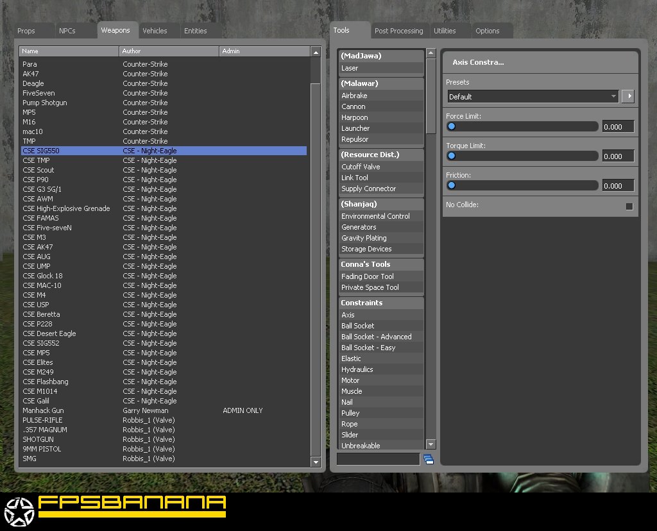Screen dimensions: 657x531
Task: Select the CSE SIG550 weapon row
Action: click(x=164, y=151)
